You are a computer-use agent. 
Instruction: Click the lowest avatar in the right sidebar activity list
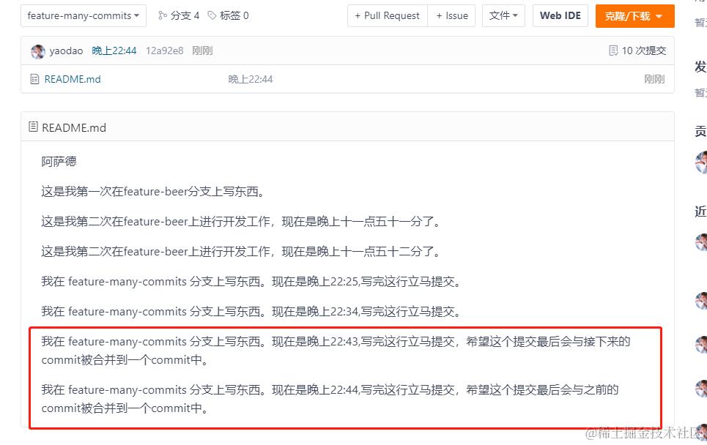click(702, 389)
